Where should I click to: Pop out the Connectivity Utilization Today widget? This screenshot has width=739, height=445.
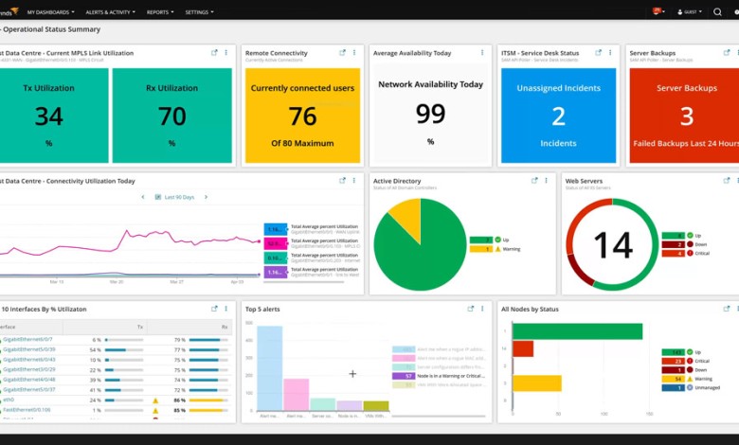click(343, 180)
